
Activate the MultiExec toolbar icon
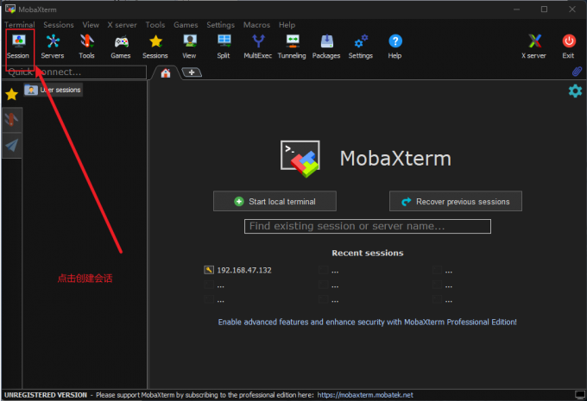(x=258, y=47)
